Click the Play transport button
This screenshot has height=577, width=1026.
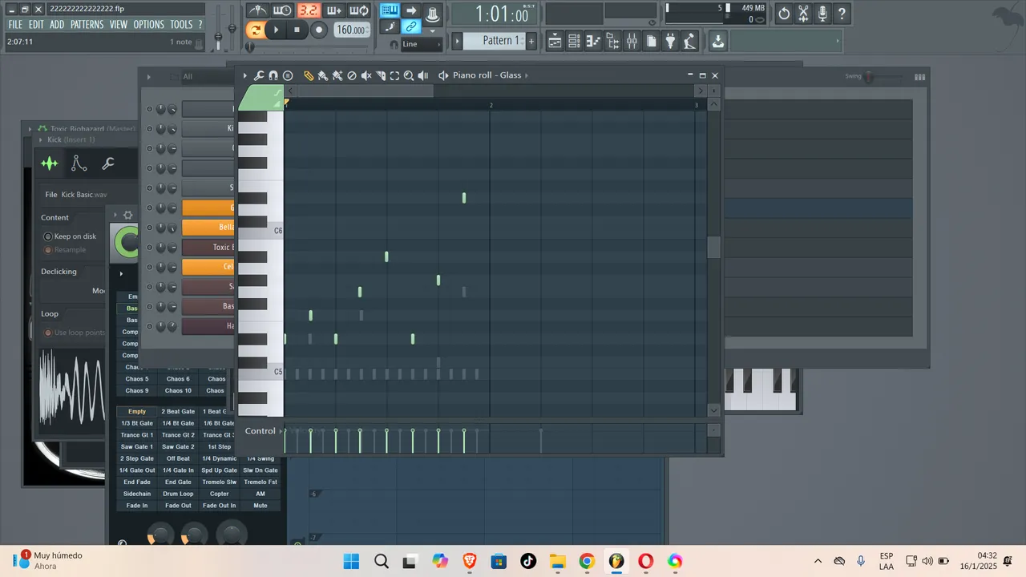(276, 30)
